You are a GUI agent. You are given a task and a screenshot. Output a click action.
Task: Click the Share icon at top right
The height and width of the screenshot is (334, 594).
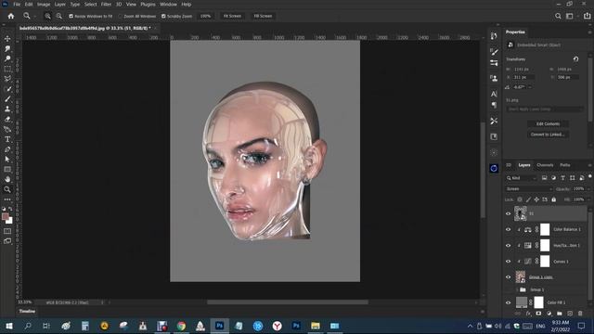[x=588, y=16]
